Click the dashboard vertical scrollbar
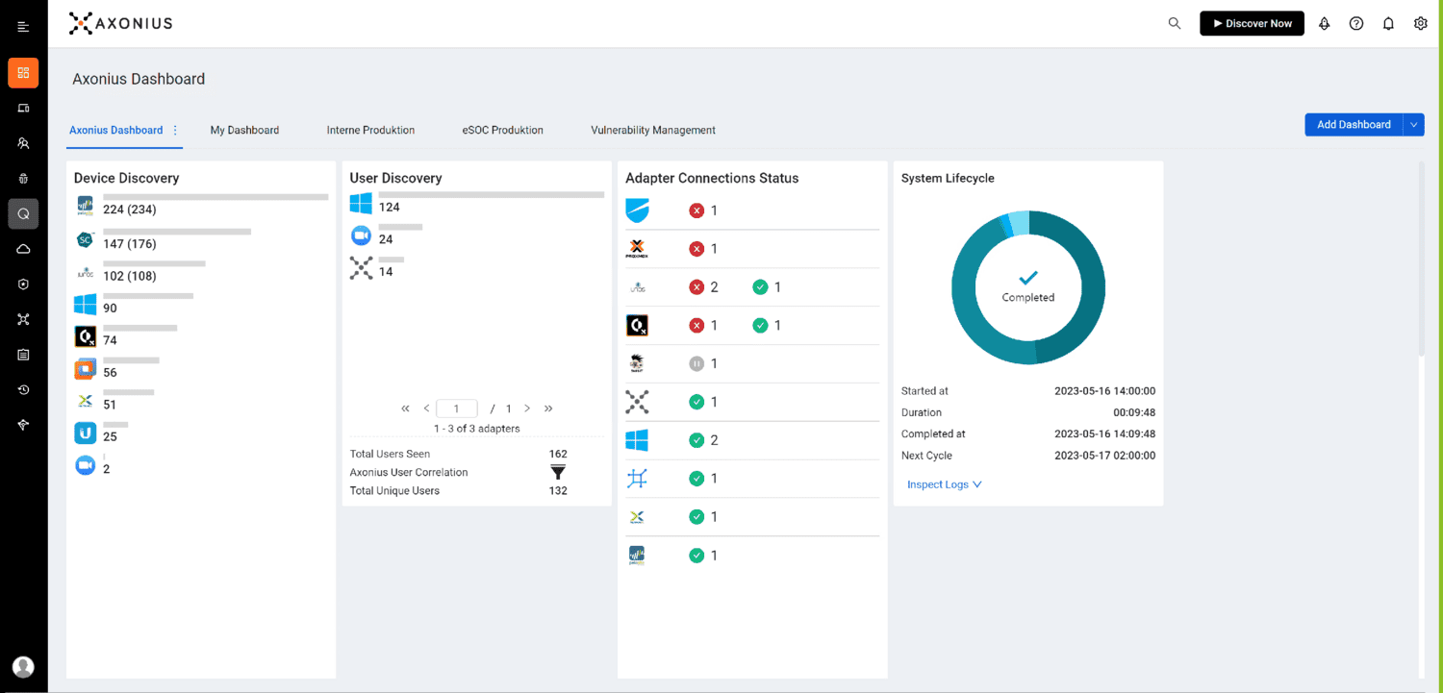 pos(1422,260)
